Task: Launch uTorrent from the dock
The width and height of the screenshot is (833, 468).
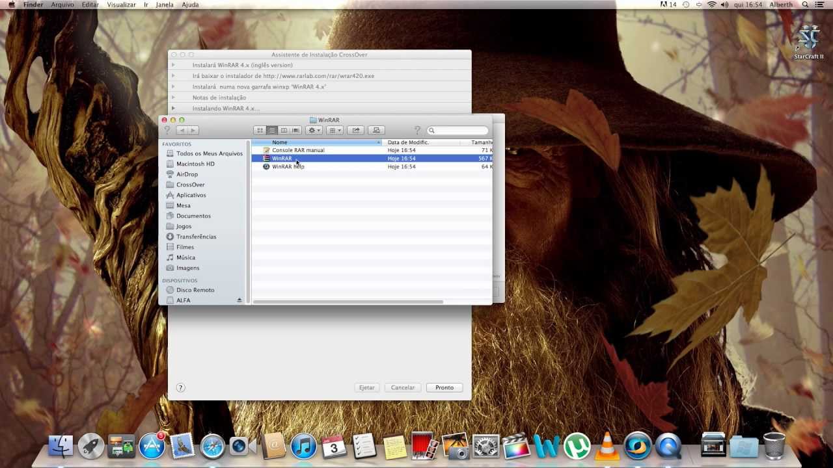Action: point(577,447)
